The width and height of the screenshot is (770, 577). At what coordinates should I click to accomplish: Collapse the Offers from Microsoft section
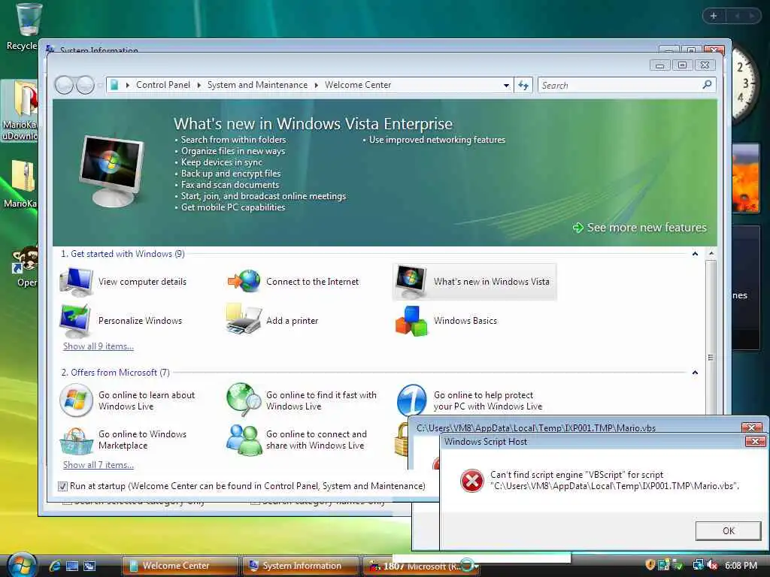coord(695,373)
